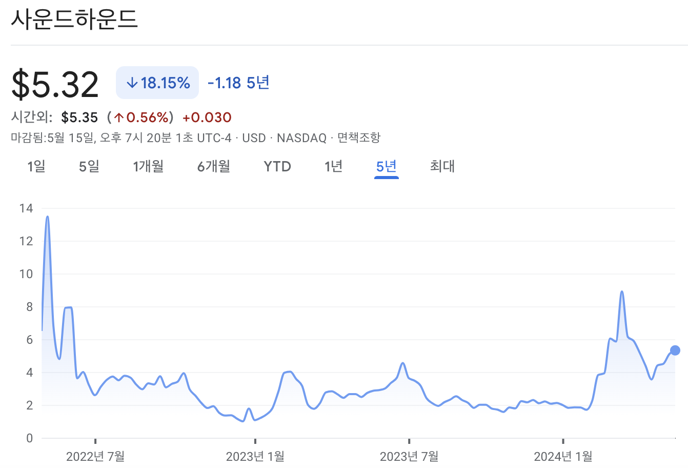Open the 1개월 price chart
The image size is (688, 468).
coord(148,166)
